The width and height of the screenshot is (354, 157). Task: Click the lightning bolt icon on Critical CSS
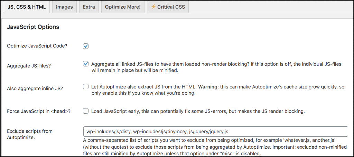click(x=153, y=7)
